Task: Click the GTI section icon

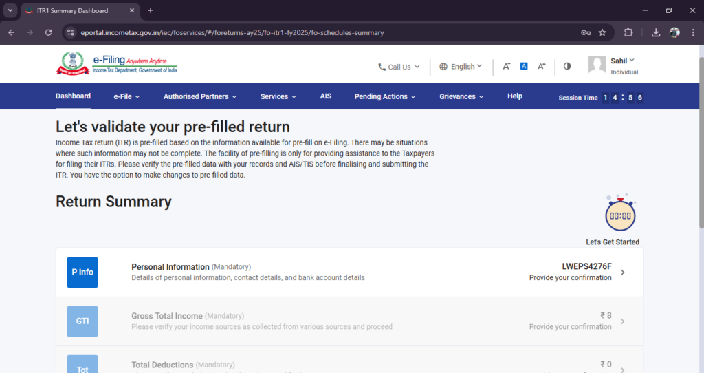Action: [x=82, y=321]
